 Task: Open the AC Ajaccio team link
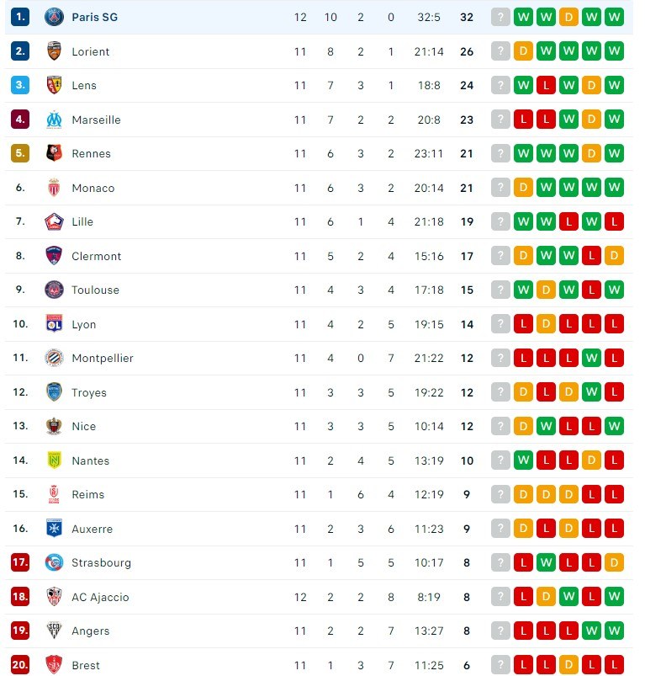(100, 597)
